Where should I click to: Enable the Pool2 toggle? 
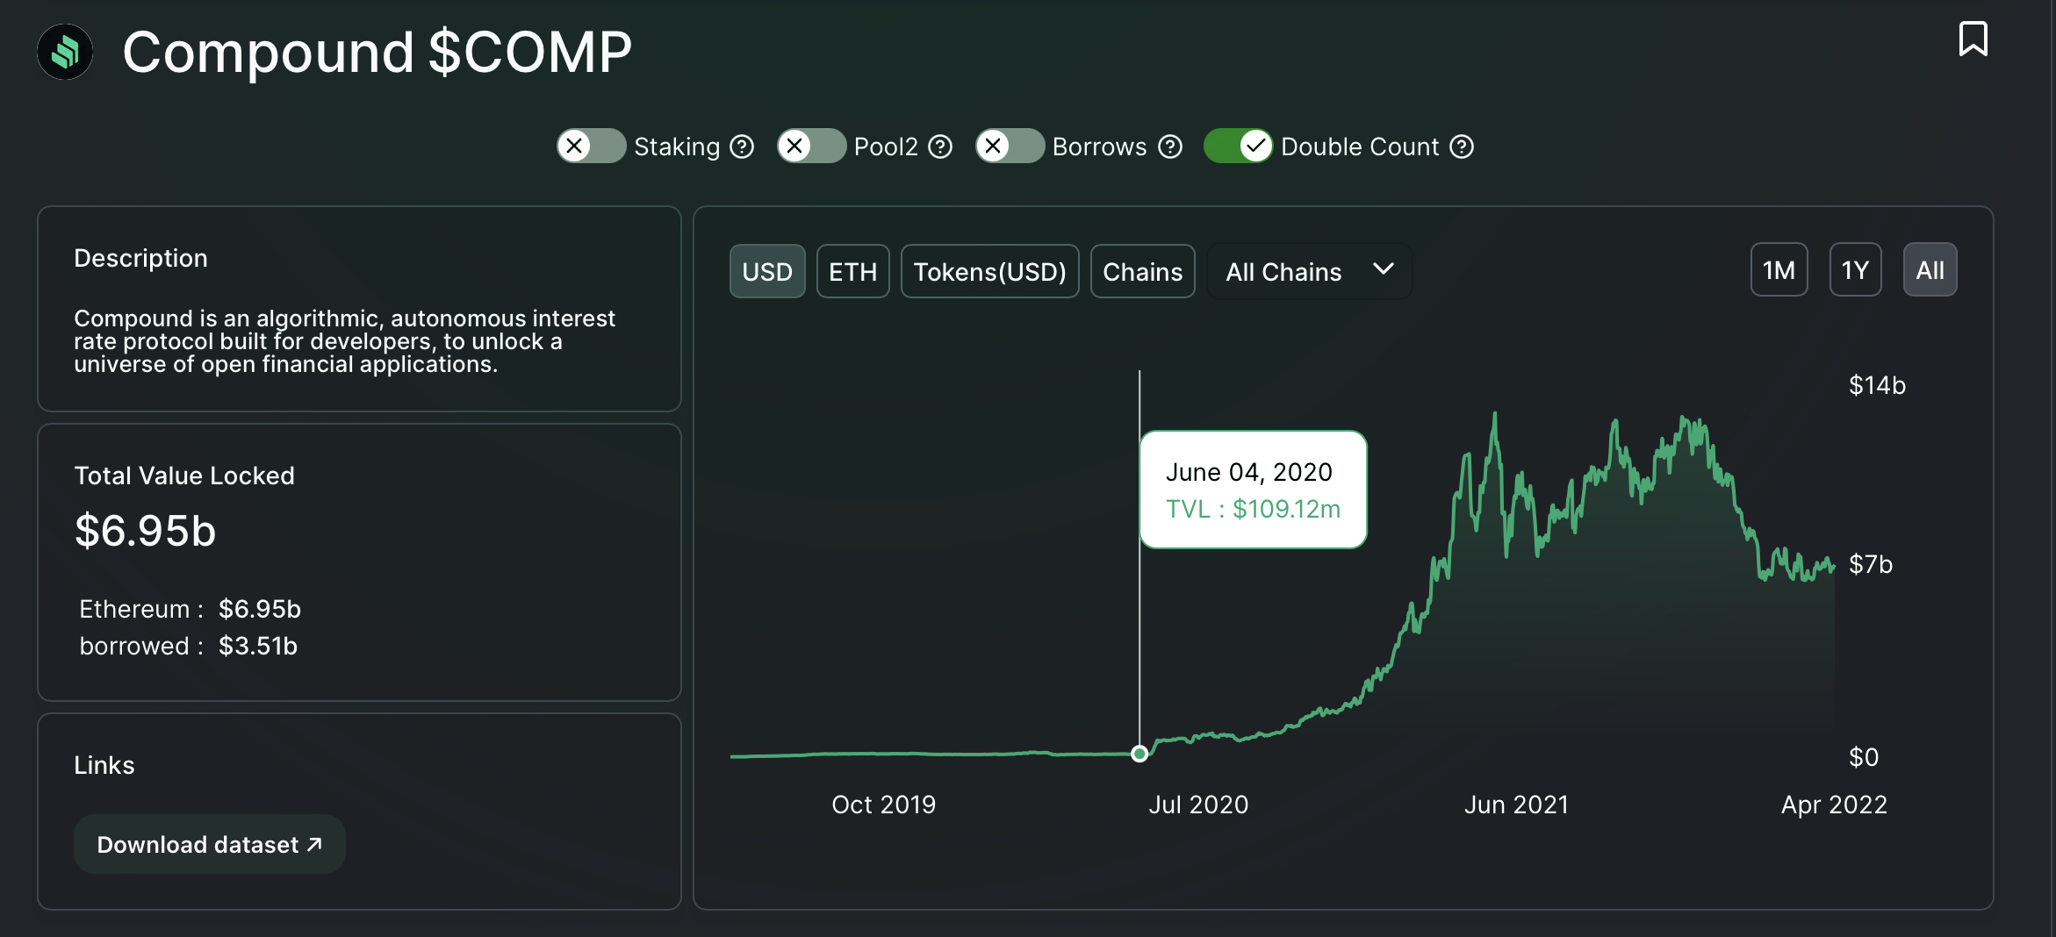coord(811,146)
